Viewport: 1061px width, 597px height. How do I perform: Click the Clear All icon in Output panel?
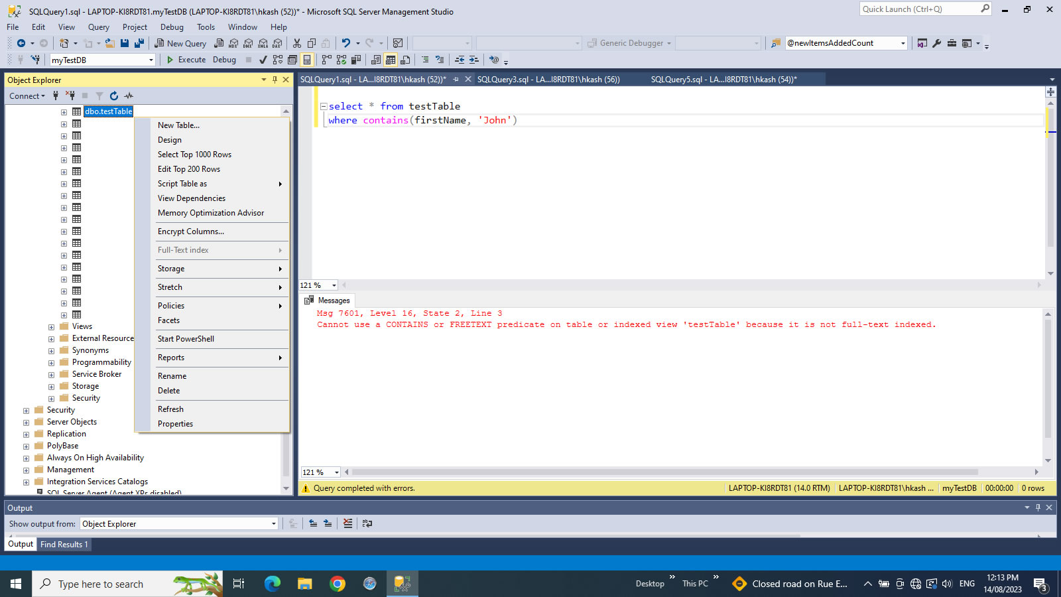(347, 523)
